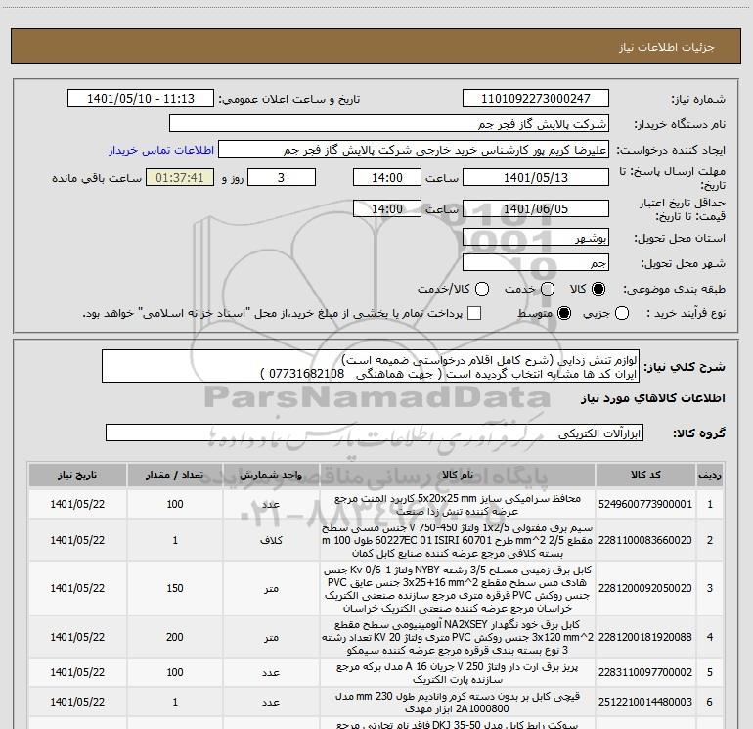753x729 pixels.
Task: Click the delivery province field بوشهر
Action: [x=536, y=238]
